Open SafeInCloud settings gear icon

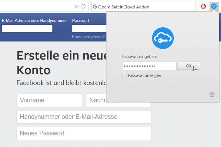point(212,94)
